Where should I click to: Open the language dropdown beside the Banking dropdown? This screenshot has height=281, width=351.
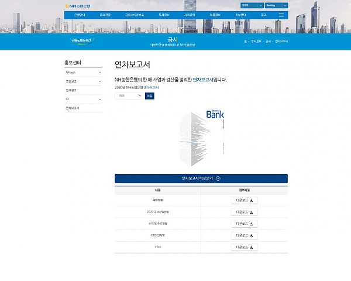pos(252,5)
